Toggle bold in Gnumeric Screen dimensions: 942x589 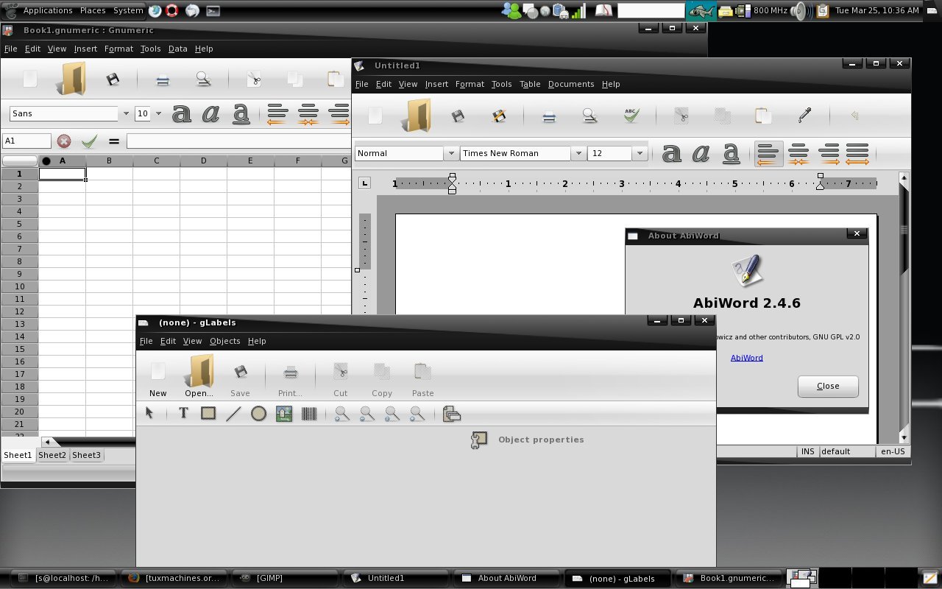(181, 113)
